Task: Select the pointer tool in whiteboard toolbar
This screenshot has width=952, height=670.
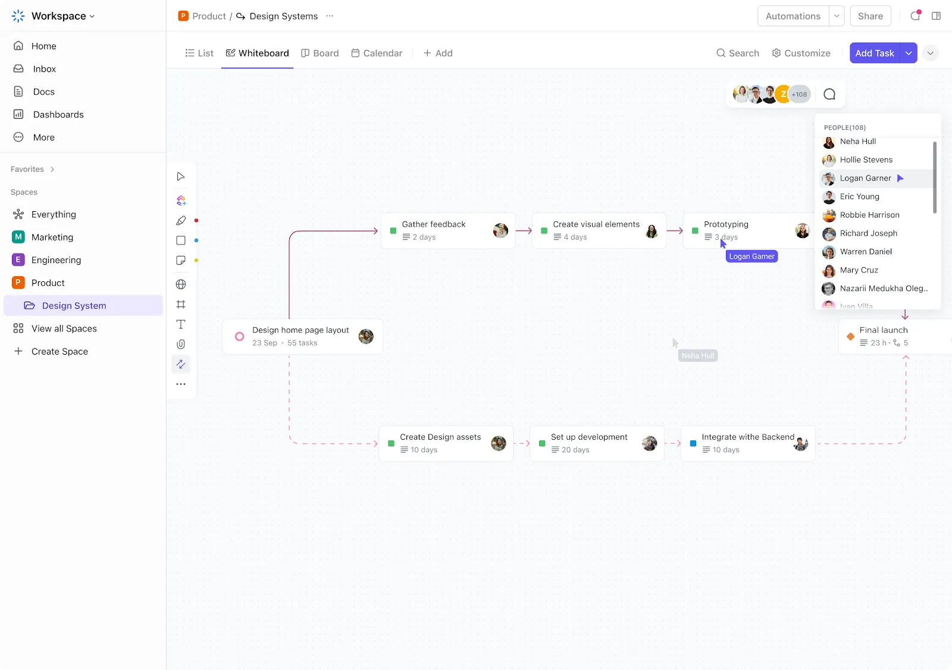Action: (x=181, y=177)
